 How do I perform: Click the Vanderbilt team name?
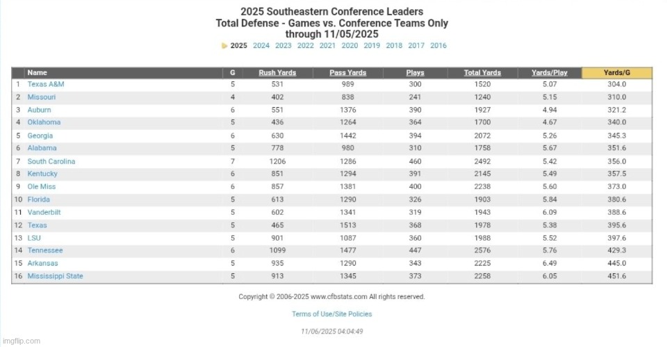coord(44,212)
